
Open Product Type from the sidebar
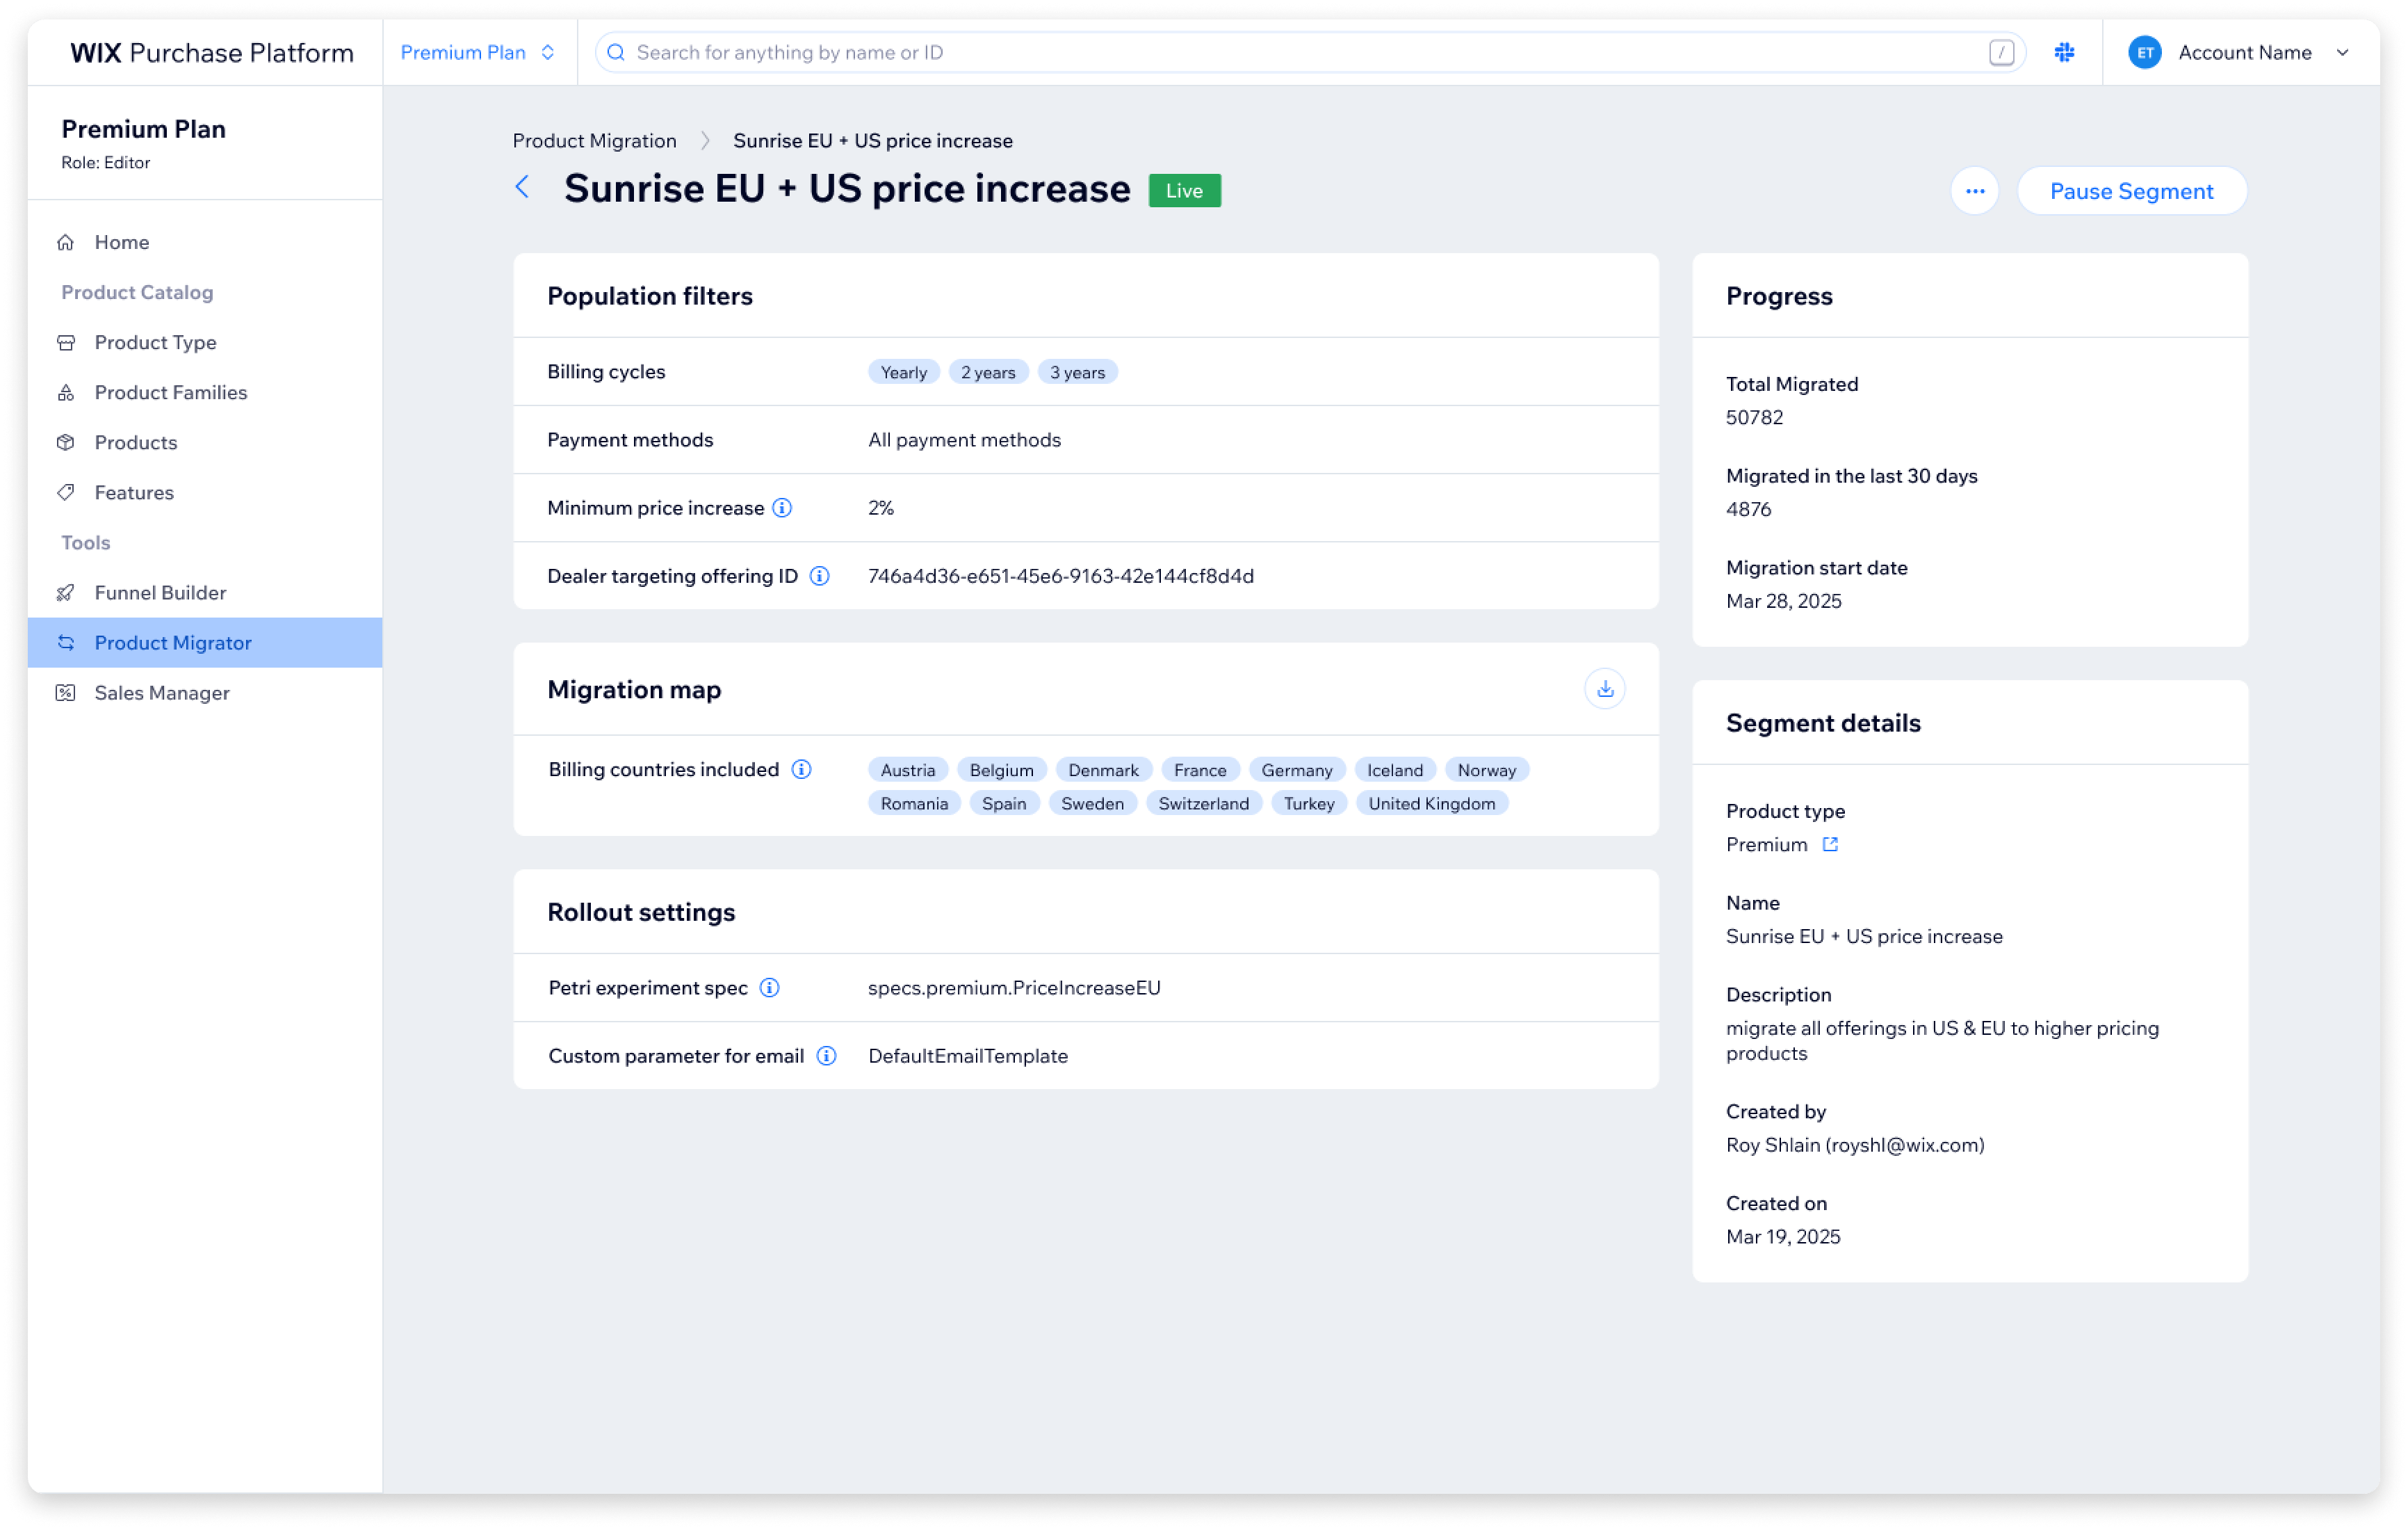pyautogui.click(x=205, y=342)
